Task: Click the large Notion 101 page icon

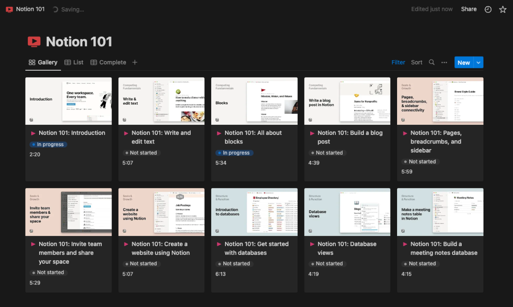Action: [x=34, y=42]
